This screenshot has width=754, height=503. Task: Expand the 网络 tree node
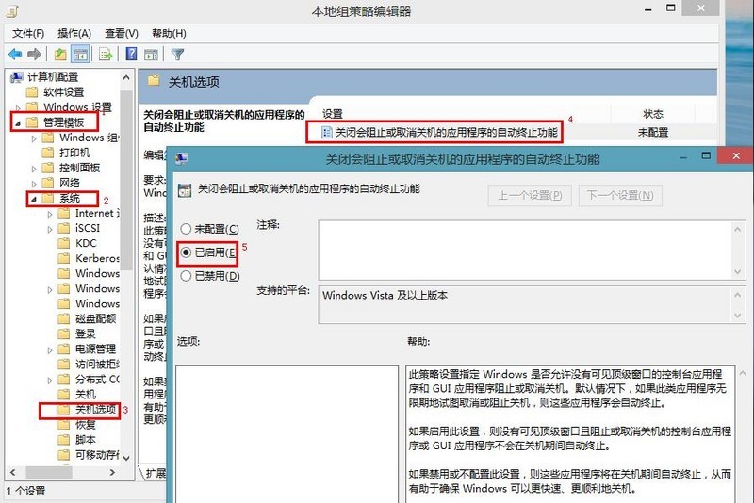coord(34,184)
